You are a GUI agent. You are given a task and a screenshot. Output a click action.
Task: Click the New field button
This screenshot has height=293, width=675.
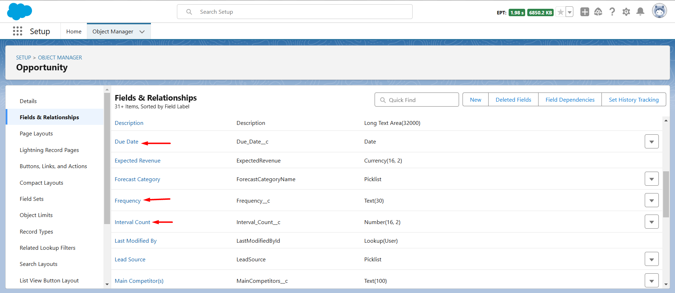point(476,100)
